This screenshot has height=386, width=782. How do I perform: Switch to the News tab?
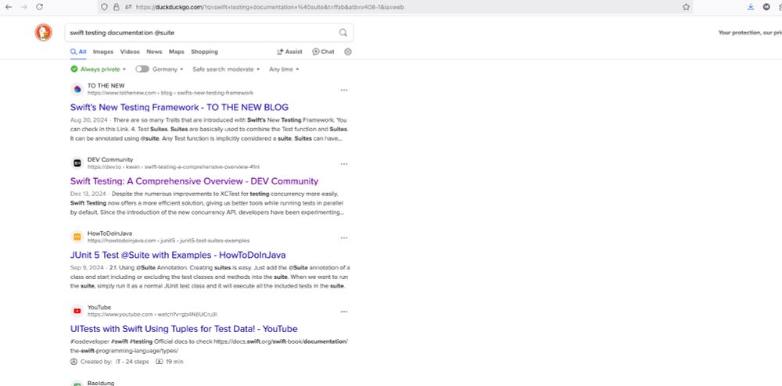click(x=154, y=52)
